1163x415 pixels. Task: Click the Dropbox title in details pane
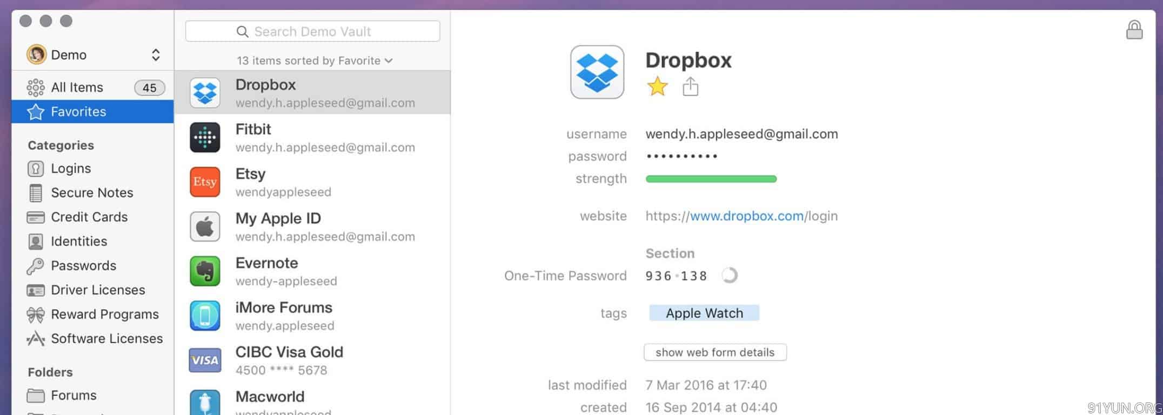point(688,60)
